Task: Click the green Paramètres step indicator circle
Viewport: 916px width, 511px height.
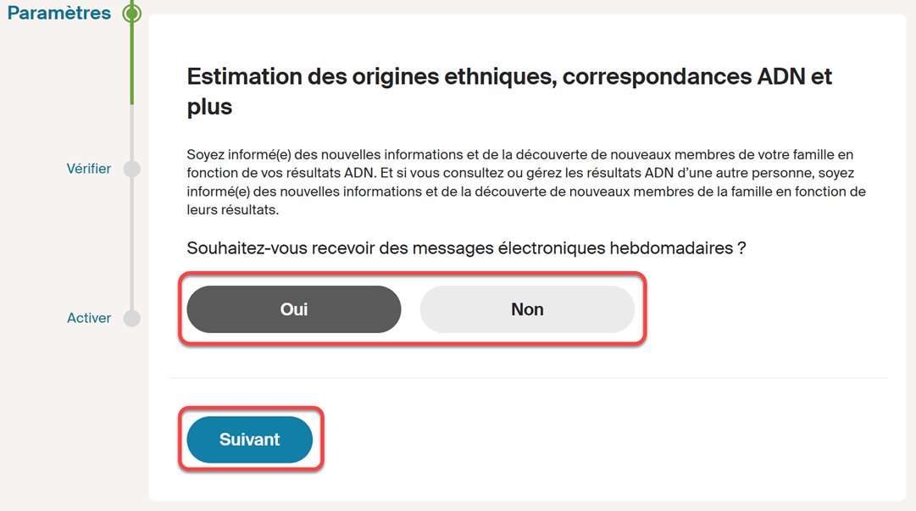Action: [x=132, y=13]
